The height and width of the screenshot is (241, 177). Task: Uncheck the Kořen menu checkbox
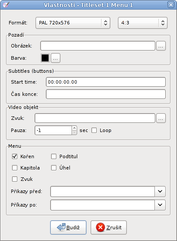point(15,156)
